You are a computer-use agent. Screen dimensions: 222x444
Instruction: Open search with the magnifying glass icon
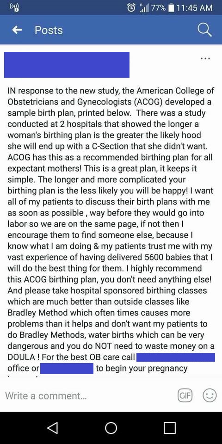204,30
